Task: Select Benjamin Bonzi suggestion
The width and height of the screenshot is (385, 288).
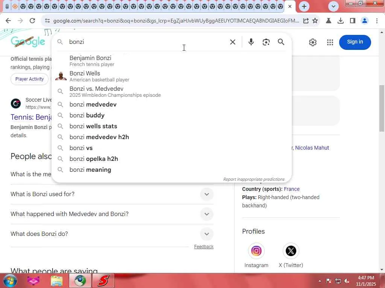Action: (x=171, y=61)
